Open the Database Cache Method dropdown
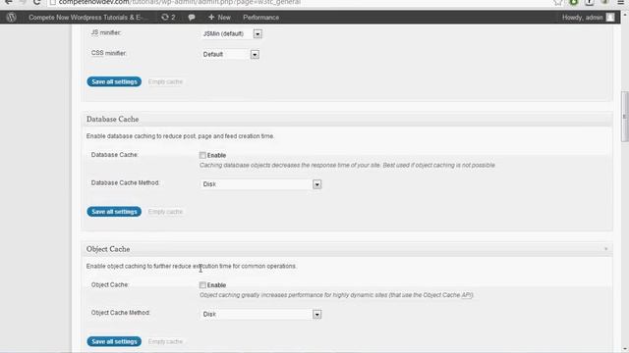Screen dimensions: 629x353 [260, 184]
